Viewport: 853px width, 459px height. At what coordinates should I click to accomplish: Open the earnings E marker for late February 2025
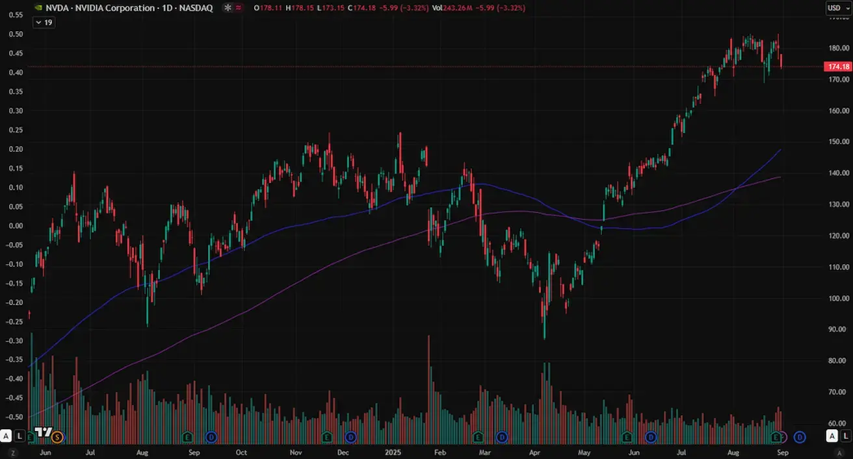click(x=478, y=436)
